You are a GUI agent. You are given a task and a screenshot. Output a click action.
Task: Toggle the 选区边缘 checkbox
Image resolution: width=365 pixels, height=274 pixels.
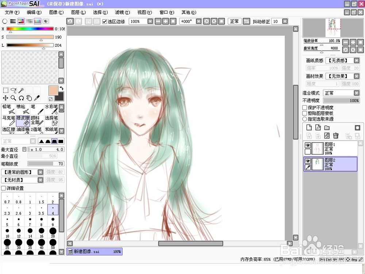pos(104,22)
